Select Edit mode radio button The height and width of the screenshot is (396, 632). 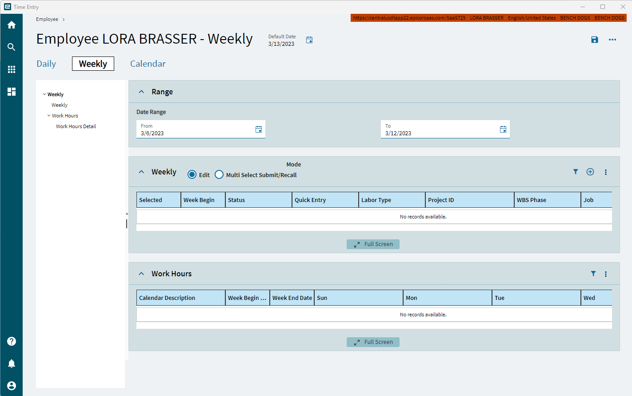[x=192, y=174]
